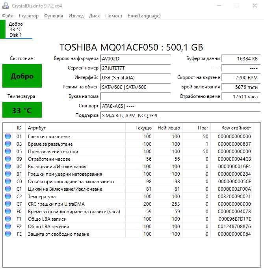264x270 pixels.
Task: Click standard field ATA8-ACS
Action: [x=180, y=106]
